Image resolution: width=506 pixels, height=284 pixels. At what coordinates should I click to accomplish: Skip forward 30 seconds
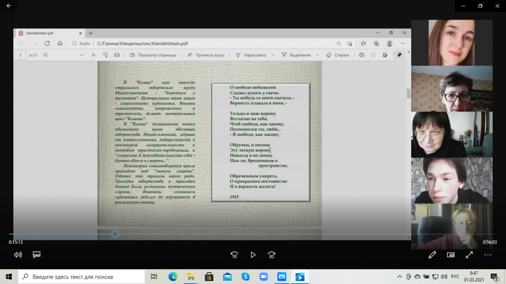(271, 255)
